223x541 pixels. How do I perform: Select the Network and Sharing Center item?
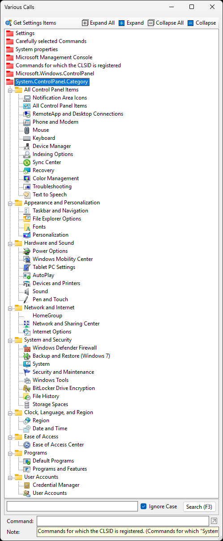point(66,324)
